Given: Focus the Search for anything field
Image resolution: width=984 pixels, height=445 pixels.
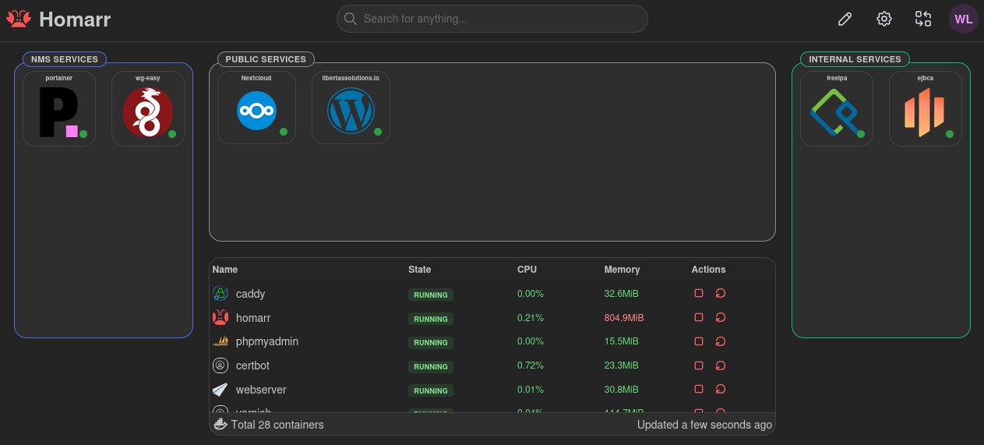Looking at the screenshot, I should [x=492, y=19].
